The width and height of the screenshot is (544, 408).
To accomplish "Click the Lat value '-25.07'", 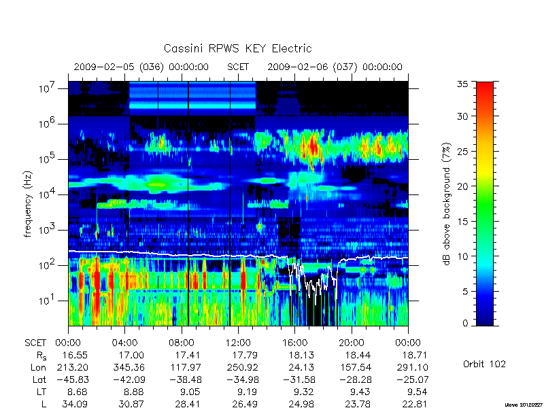I will [x=412, y=380].
